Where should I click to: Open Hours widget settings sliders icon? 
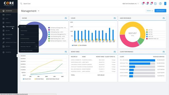(x=115, y=18)
